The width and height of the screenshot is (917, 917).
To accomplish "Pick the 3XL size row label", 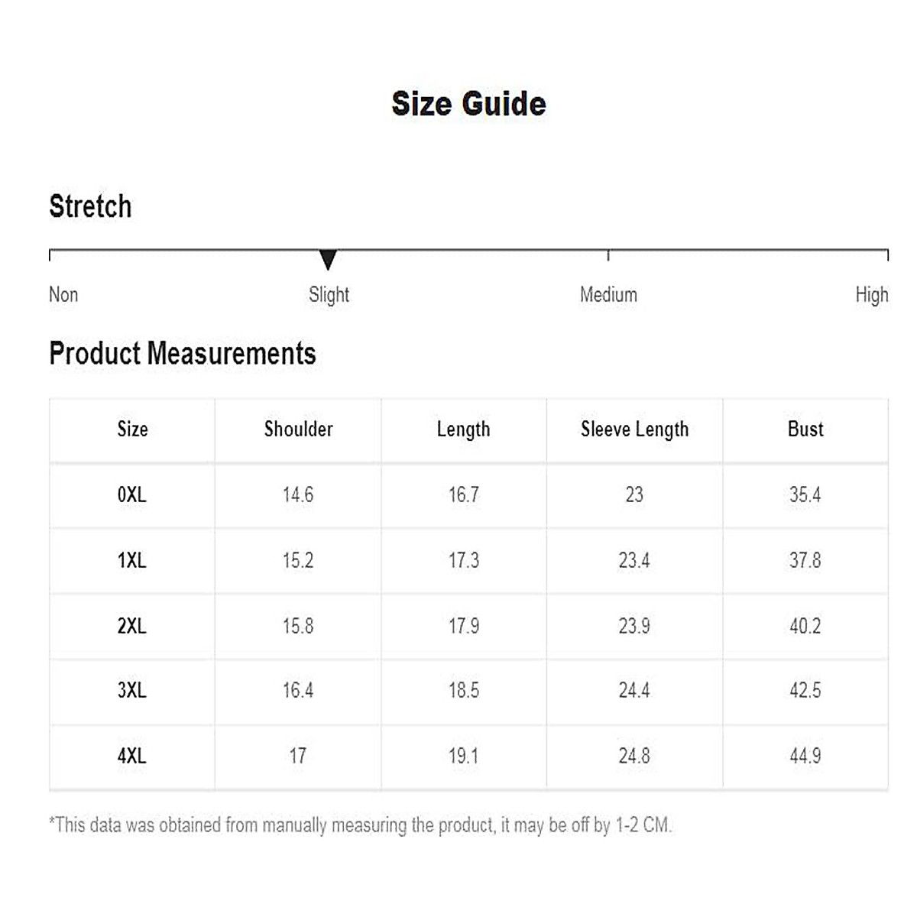I will [x=131, y=691].
